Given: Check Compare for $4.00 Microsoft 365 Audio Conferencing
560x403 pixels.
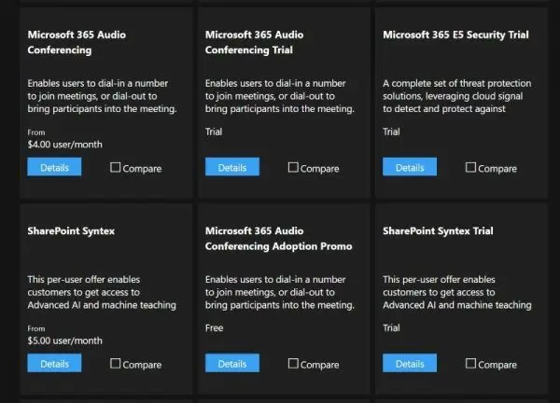Looking at the screenshot, I should coord(116,168).
